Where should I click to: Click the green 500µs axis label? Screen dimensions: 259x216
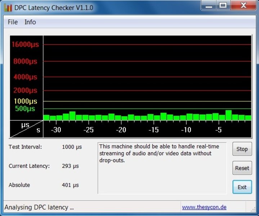click(25, 109)
